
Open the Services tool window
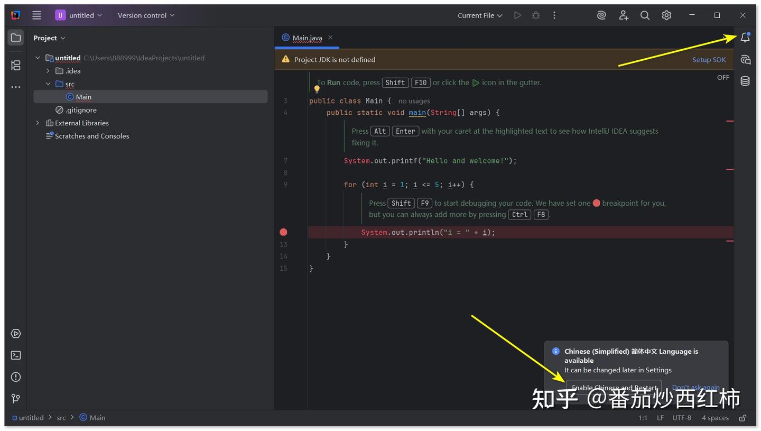(16, 334)
